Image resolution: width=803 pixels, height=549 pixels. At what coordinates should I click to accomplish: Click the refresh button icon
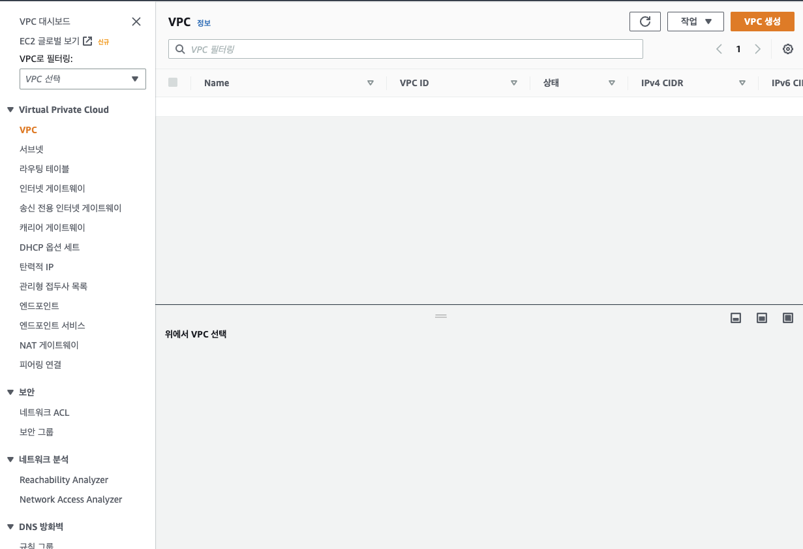[x=645, y=22]
